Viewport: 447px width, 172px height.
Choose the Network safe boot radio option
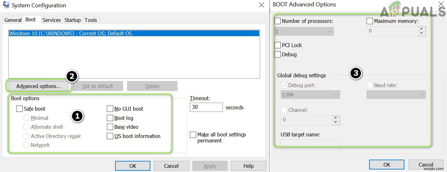pos(26,145)
